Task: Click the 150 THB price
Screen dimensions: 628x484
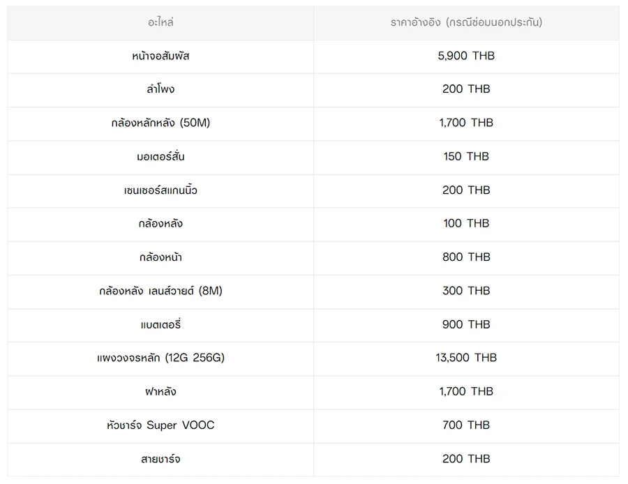Action: coord(466,156)
